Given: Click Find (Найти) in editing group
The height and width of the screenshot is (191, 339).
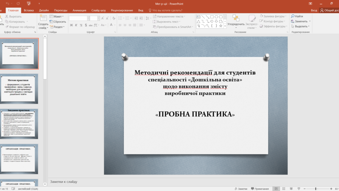Looking at the screenshot, I should 297,16.
